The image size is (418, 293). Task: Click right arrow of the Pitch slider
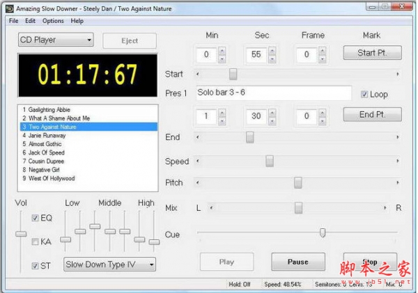click(398, 182)
